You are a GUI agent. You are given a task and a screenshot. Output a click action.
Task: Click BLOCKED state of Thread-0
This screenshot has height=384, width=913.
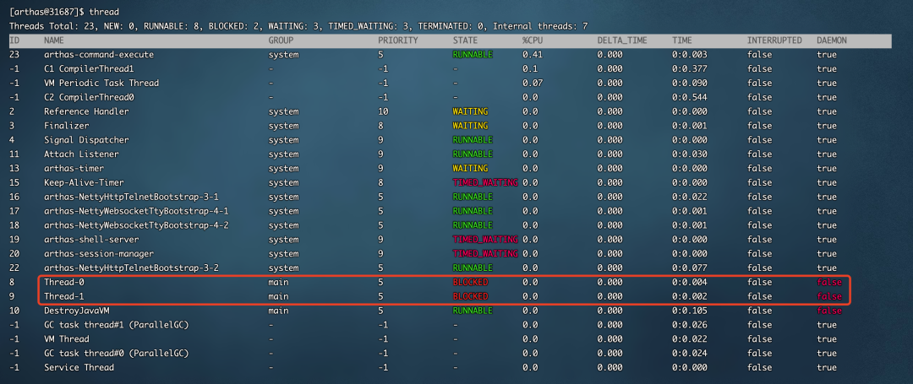coord(471,283)
